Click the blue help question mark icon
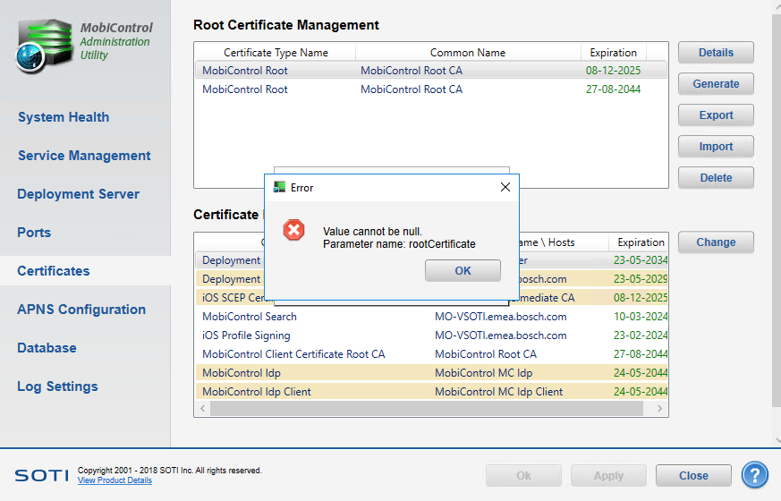The height and width of the screenshot is (501, 781). click(x=755, y=475)
